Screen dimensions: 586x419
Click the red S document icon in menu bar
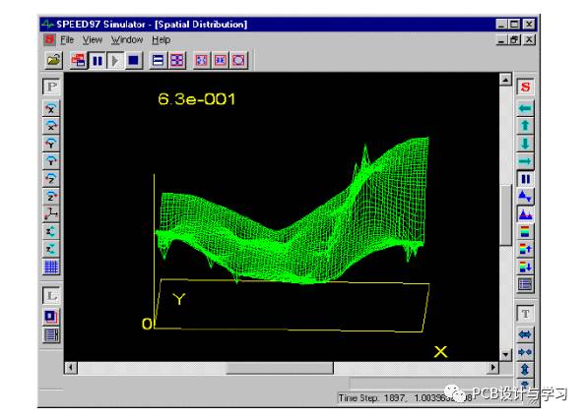pyautogui.click(x=49, y=39)
